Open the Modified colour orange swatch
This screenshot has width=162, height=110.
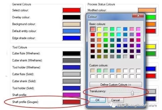[x=147, y=10]
